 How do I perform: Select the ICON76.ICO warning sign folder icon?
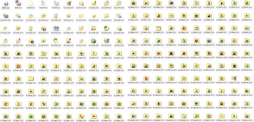(x=133, y=15)
